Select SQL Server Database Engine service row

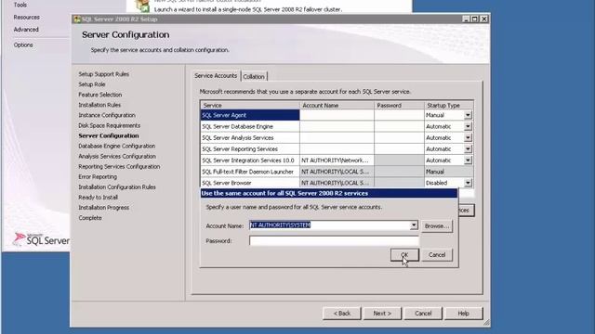(x=250, y=126)
